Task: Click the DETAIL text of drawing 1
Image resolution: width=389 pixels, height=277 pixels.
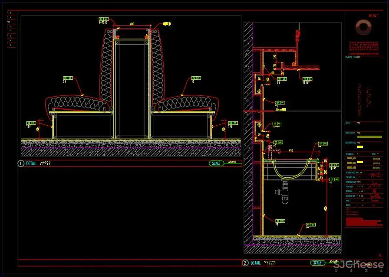Action: click(x=31, y=163)
